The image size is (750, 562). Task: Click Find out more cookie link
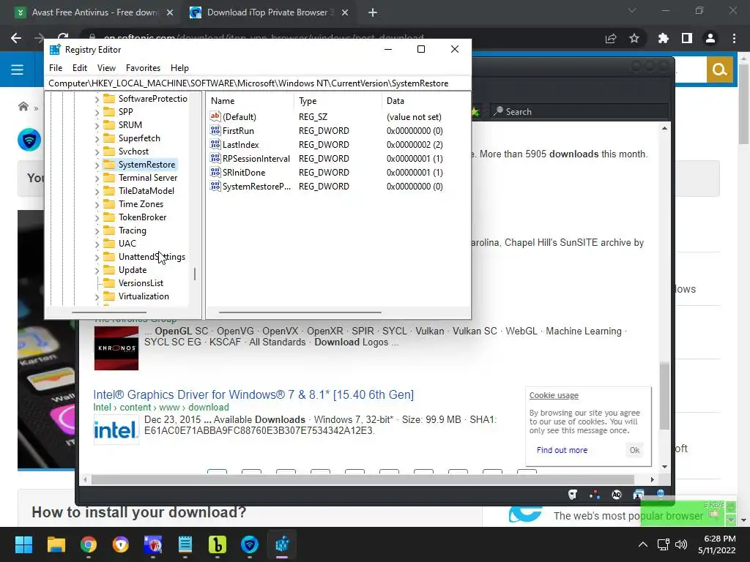coord(562,450)
